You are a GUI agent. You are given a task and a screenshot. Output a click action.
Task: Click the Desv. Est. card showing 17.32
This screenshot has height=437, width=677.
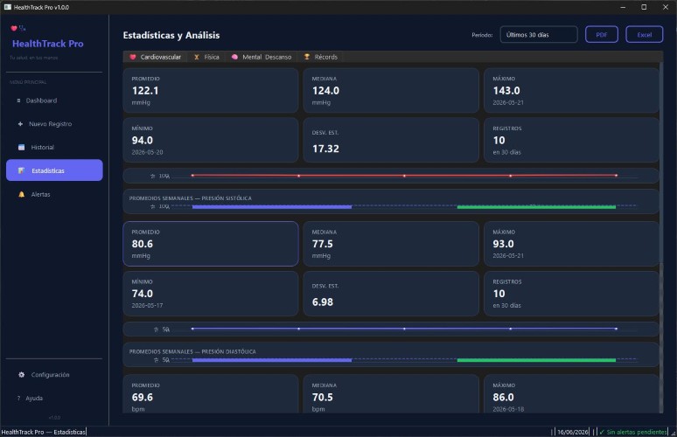391,140
